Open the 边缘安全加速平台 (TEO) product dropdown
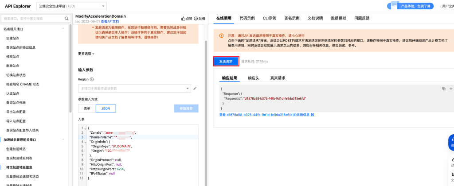The image size is (454, 186). click(70, 6)
